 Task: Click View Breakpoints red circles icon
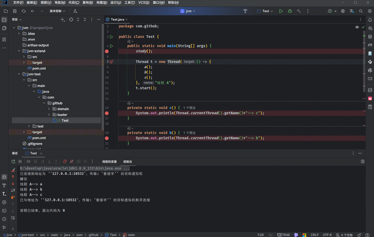click(x=65, y=161)
